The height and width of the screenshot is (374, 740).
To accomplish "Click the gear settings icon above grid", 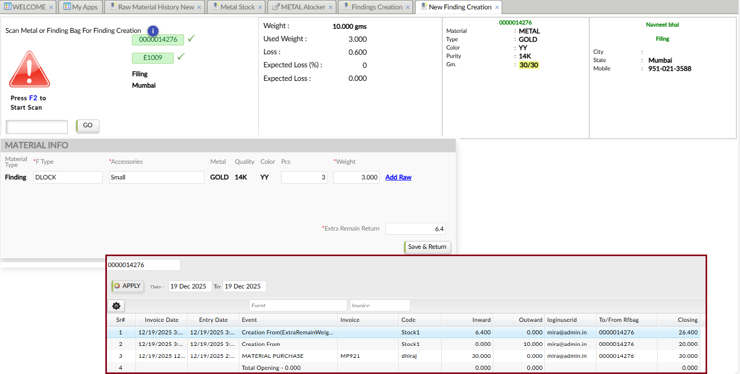I will 116,306.
